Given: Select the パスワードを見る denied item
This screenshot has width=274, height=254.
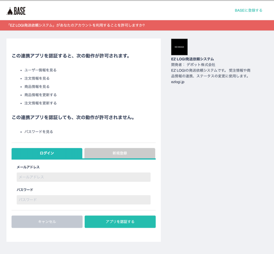Looking at the screenshot, I should click(x=39, y=132).
